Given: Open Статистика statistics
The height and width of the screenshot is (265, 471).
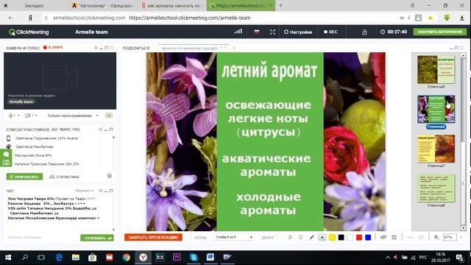Looking at the screenshot, I should tap(64, 177).
